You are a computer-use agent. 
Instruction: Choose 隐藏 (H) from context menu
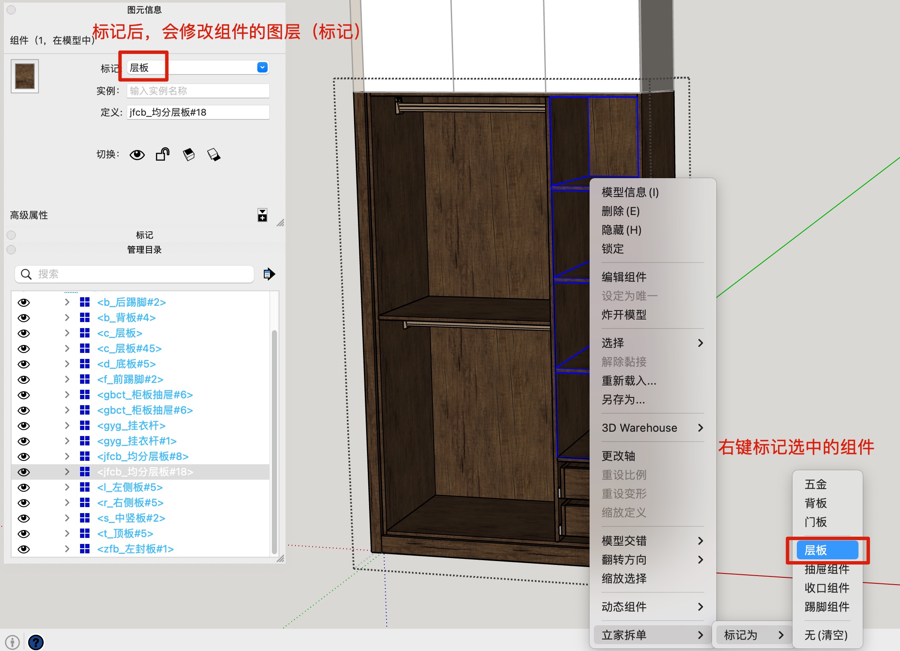tap(653, 230)
